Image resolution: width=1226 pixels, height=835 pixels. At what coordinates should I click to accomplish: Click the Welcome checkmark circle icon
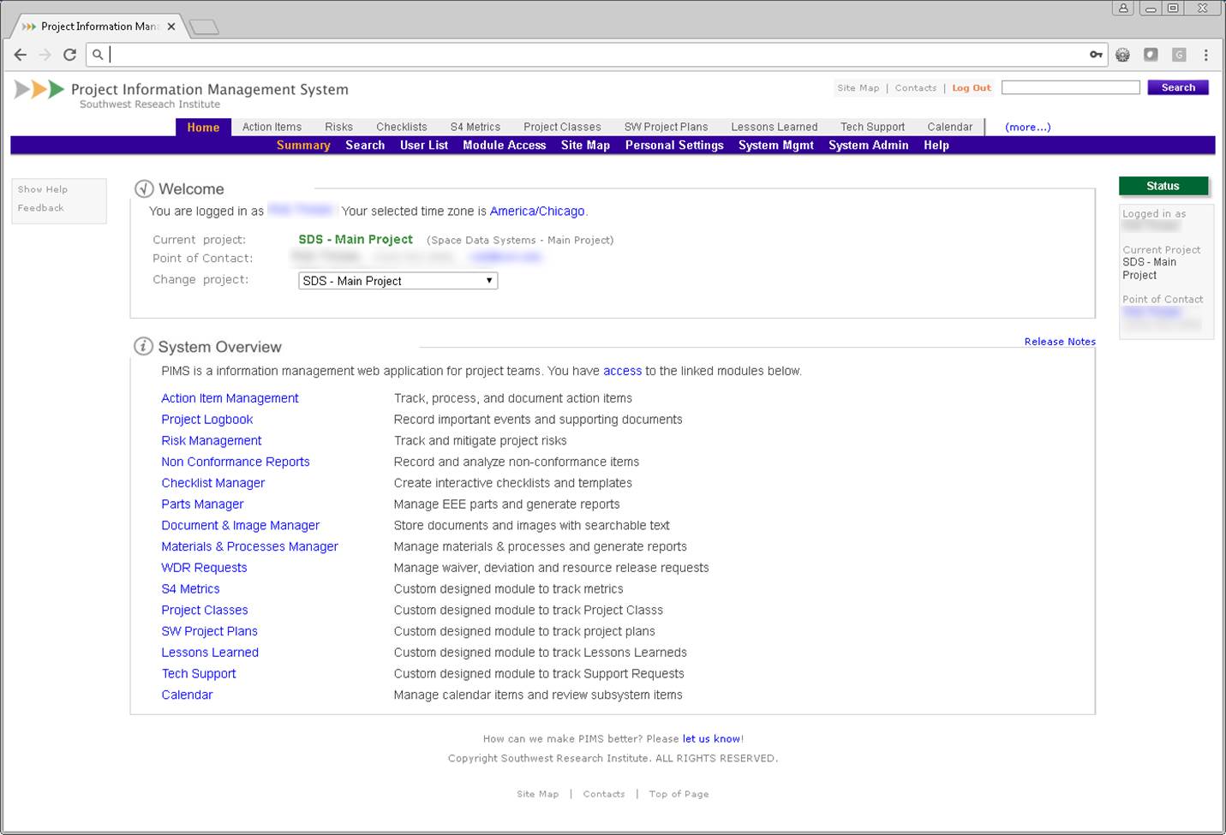[144, 188]
